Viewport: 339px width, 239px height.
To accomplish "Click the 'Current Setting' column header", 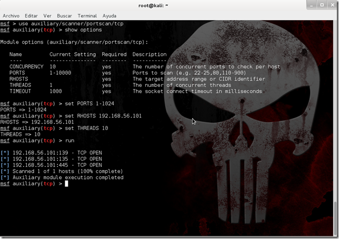I will (x=73, y=54).
